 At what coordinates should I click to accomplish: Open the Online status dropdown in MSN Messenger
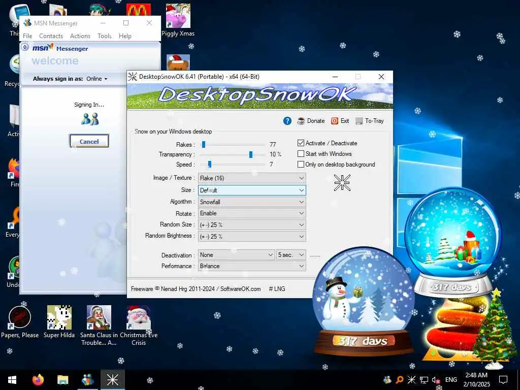point(97,79)
